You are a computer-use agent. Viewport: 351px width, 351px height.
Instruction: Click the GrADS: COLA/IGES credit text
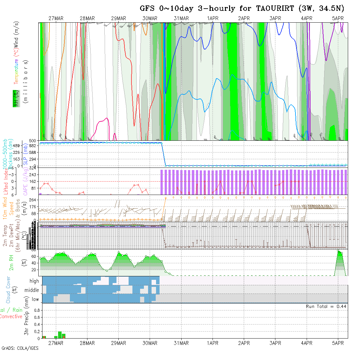point(20,348)
